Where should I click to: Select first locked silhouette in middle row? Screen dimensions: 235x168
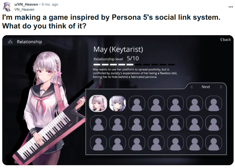click(98, 123)
